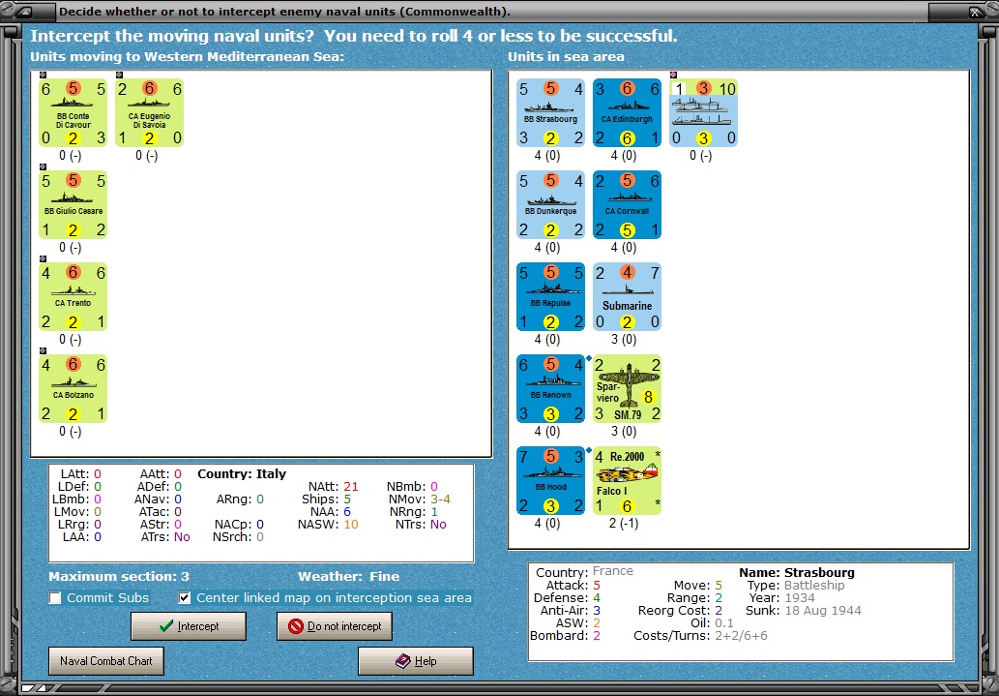Select the convoy transport ships counter
This screenshot has height=696, width=999.
point(703,113)
